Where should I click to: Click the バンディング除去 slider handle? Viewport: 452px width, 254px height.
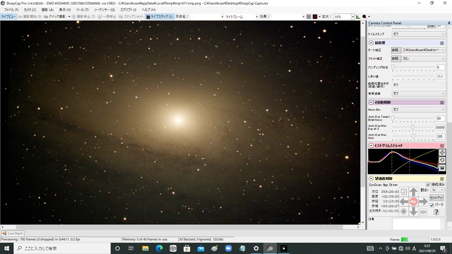click(x=393, y=67)
